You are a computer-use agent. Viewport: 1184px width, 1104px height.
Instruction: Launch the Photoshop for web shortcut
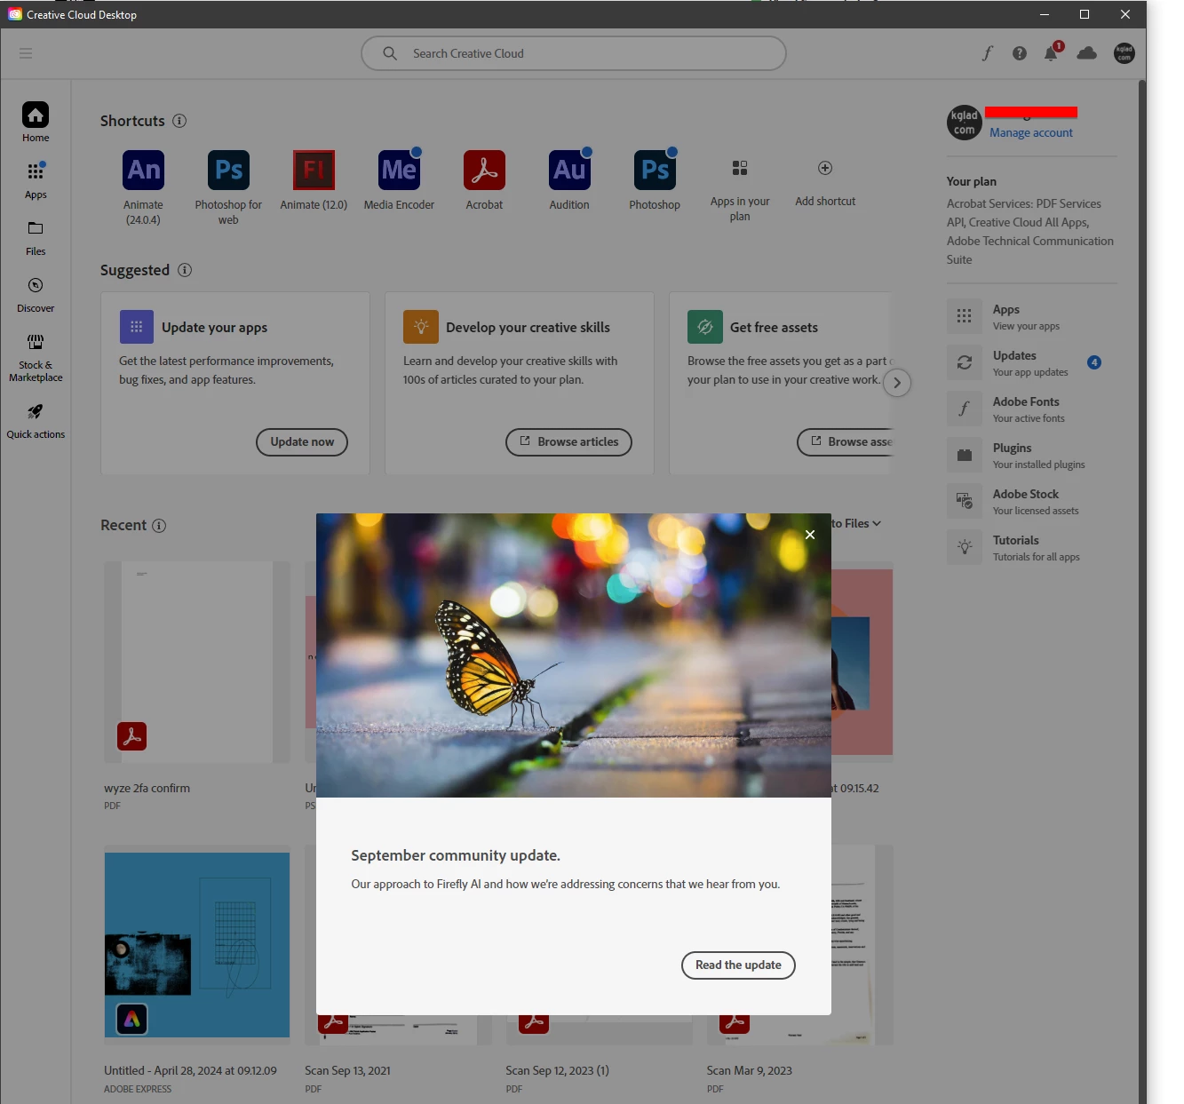pos(228,170)
